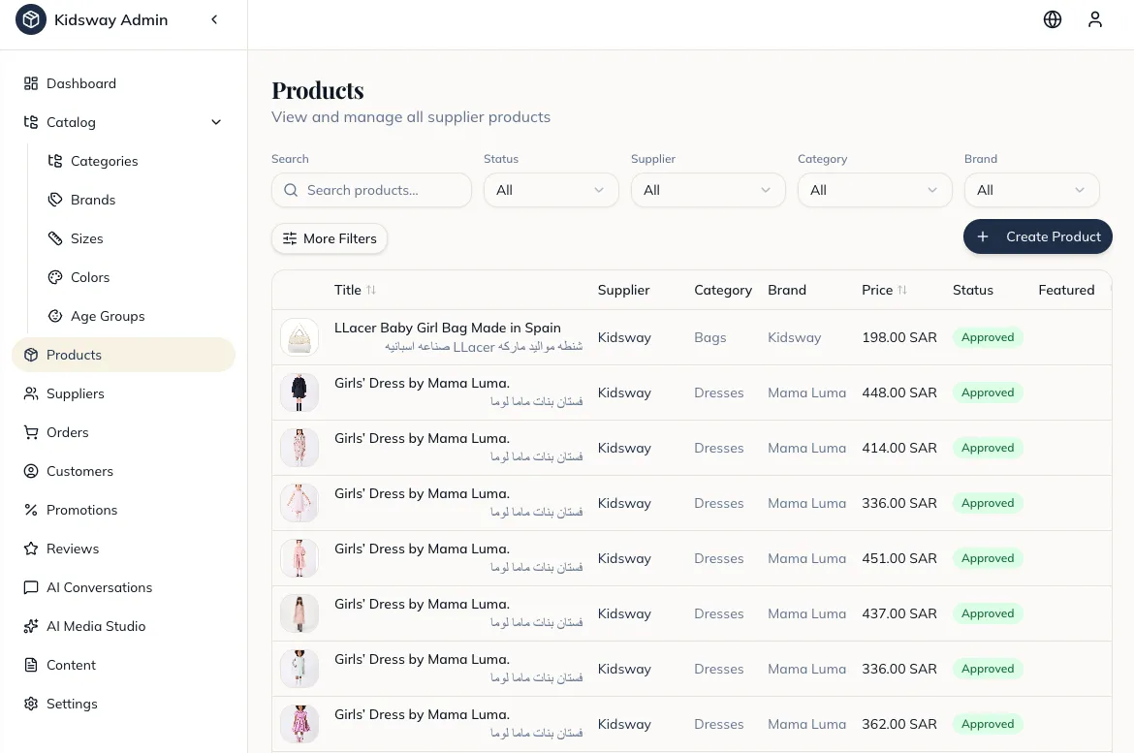Image resolution: width=1134 pixels, height=753 pixels.
Task: Select Age Groups in the sidebar
Action: (x=106, y=316)
